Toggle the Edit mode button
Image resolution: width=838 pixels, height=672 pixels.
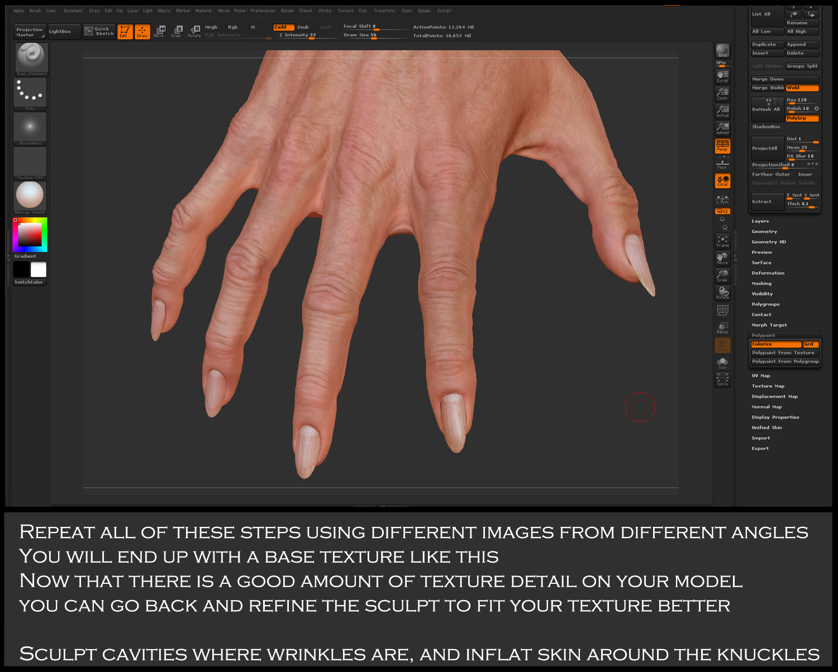tap(125, 32)
